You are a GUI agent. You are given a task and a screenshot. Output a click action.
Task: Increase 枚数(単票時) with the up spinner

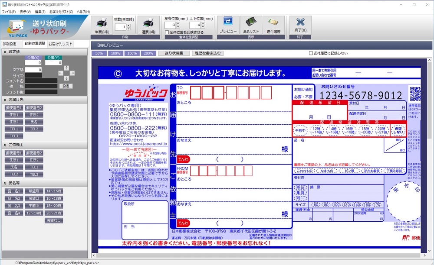click(x=128, y=26)
